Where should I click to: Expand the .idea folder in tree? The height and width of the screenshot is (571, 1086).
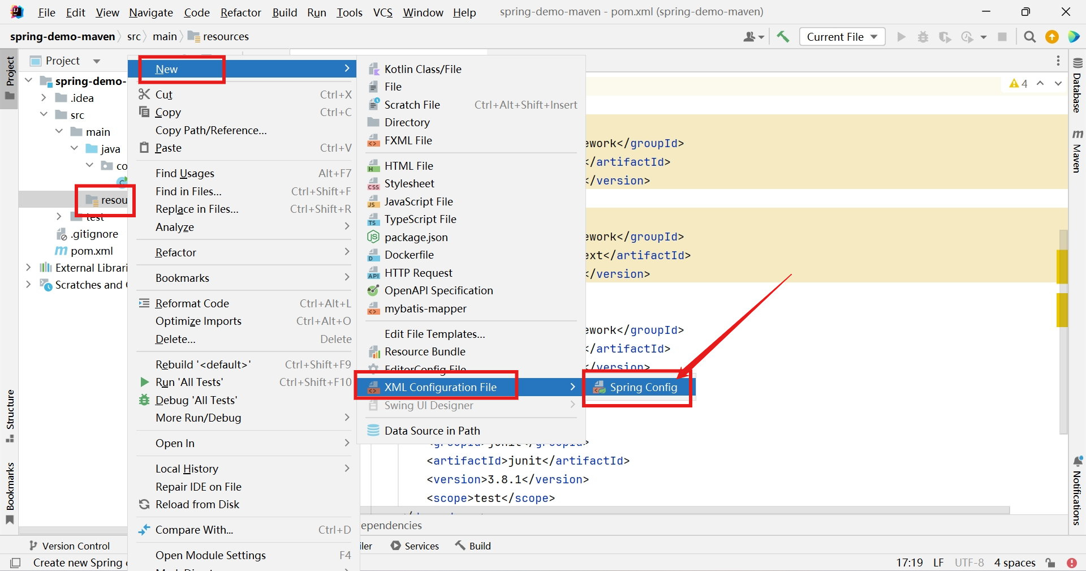pos(43,98)
